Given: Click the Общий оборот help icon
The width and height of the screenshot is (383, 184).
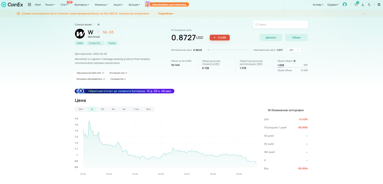Looking at the screenshot, I should tap(294, 61).
